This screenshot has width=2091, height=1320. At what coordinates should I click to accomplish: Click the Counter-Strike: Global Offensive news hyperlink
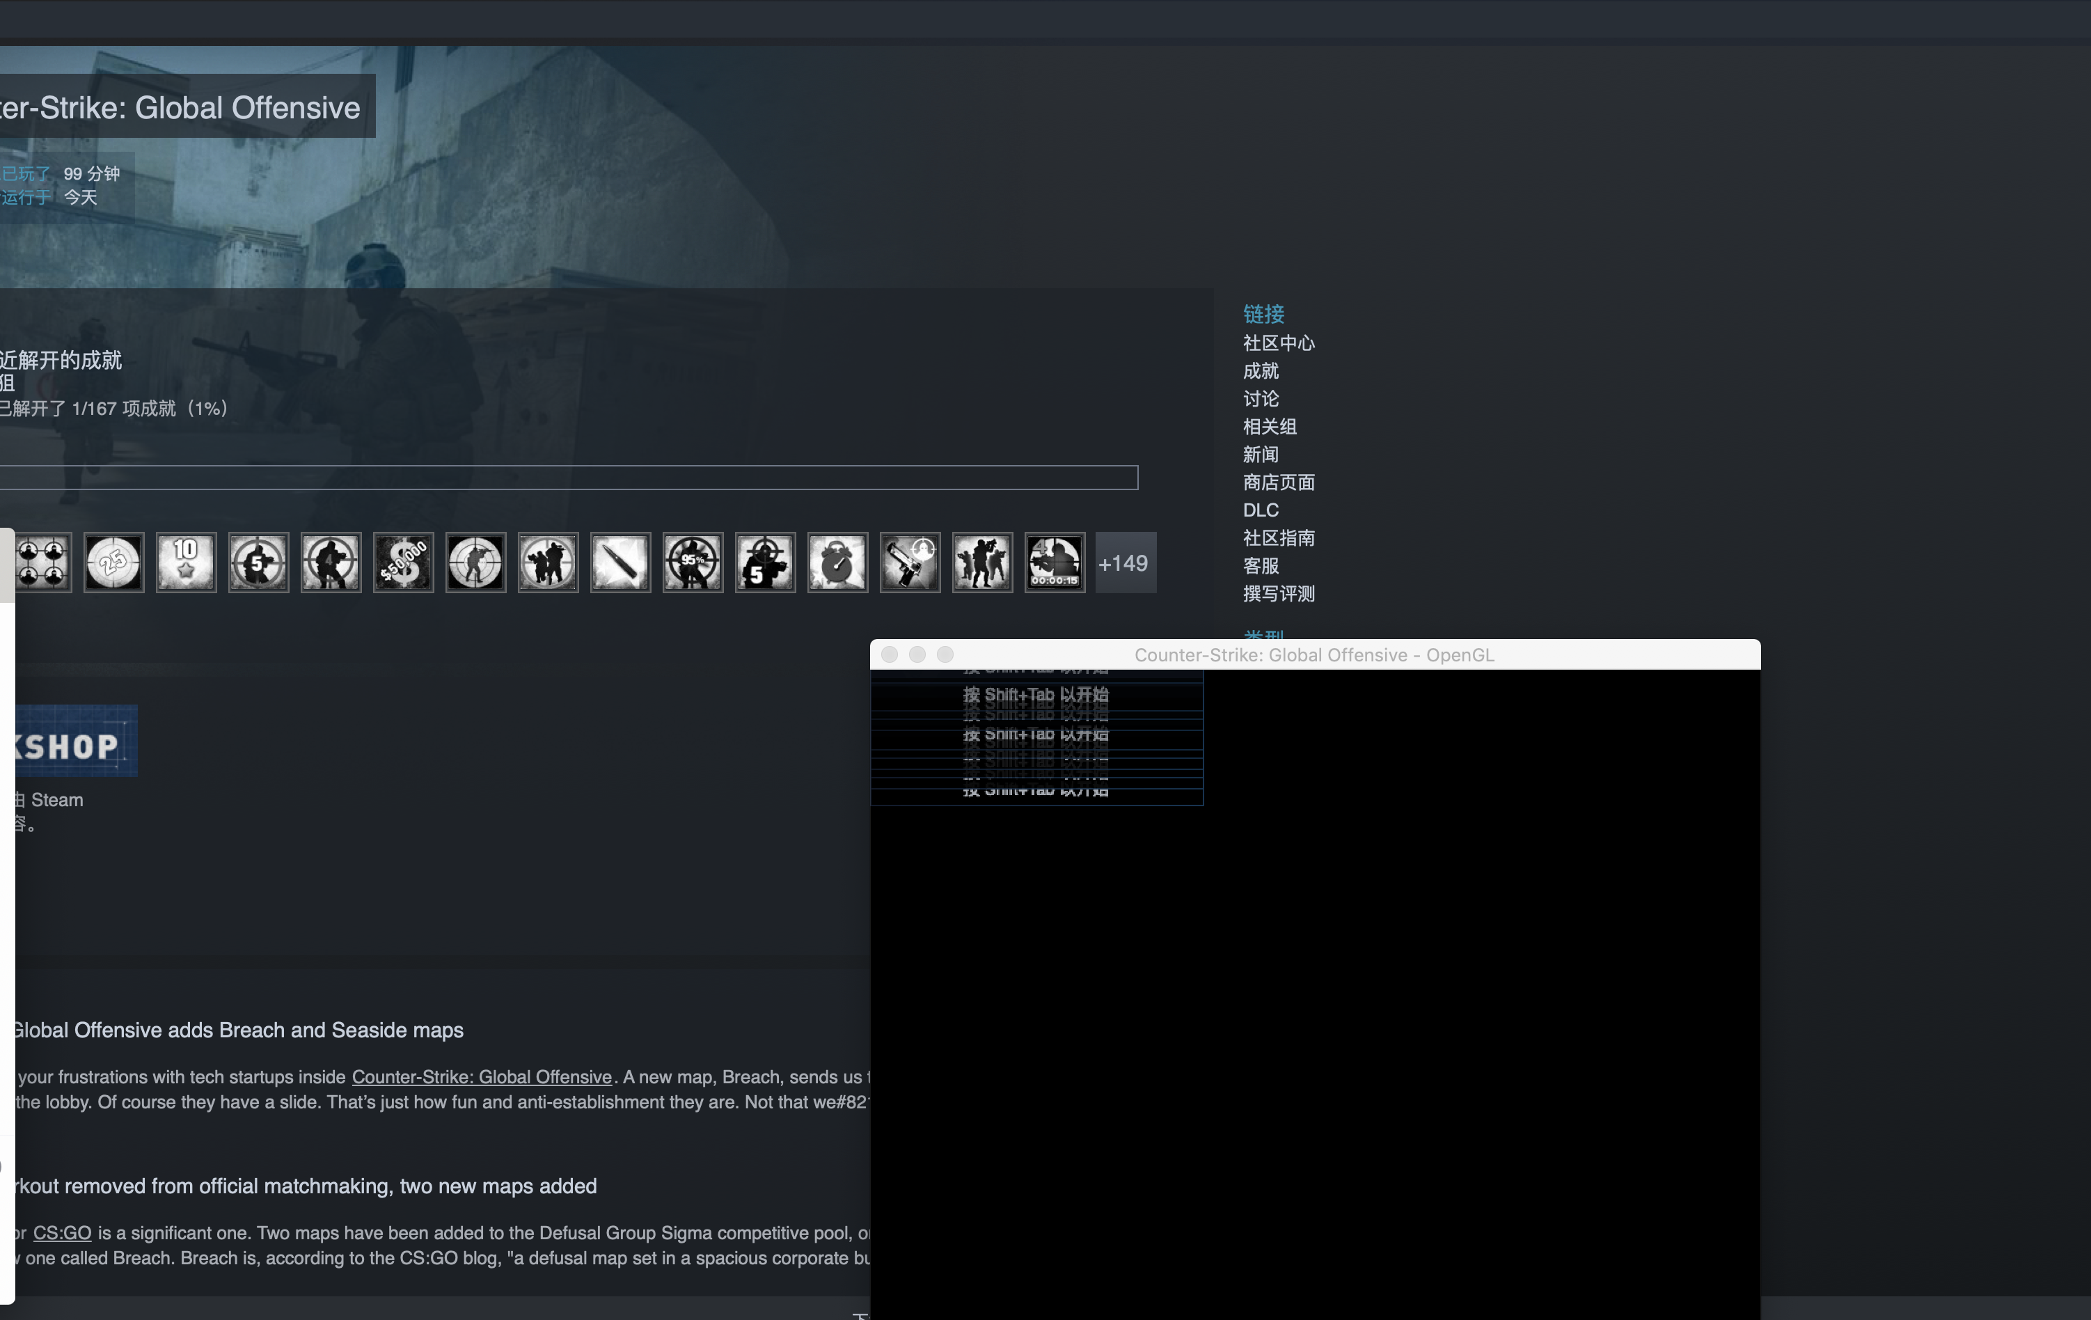(481, 1077)
